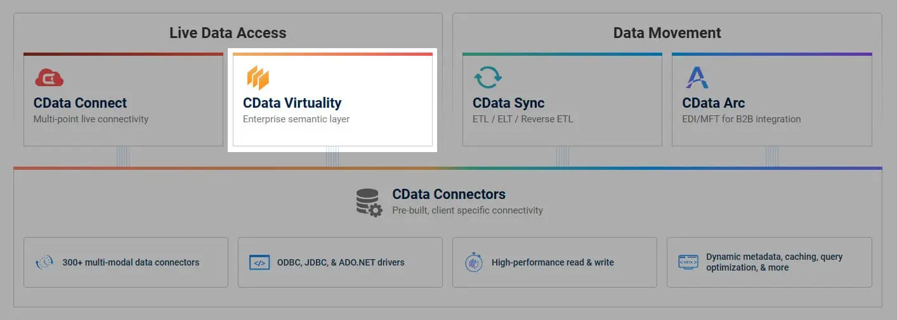The width and height of the screenshot is (897, 320).
Task: Open the CData Sync title link
Action: (x=508, y=103)
